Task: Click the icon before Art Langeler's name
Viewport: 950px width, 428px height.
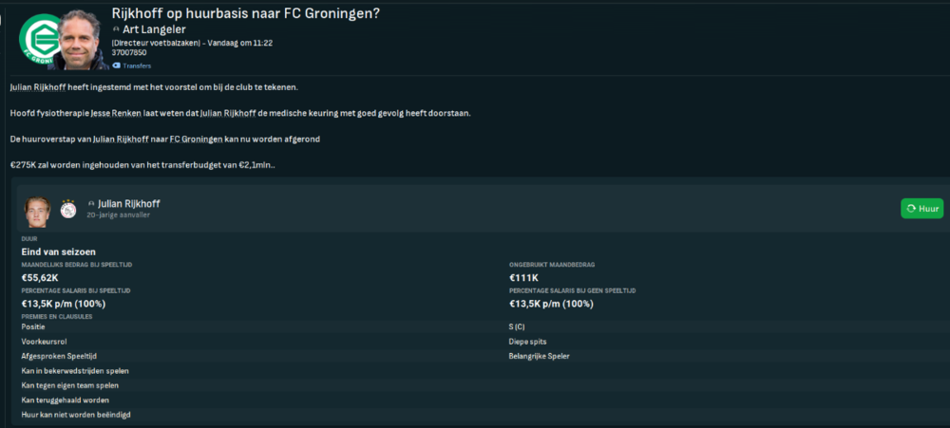Action: tap(116, 29)
